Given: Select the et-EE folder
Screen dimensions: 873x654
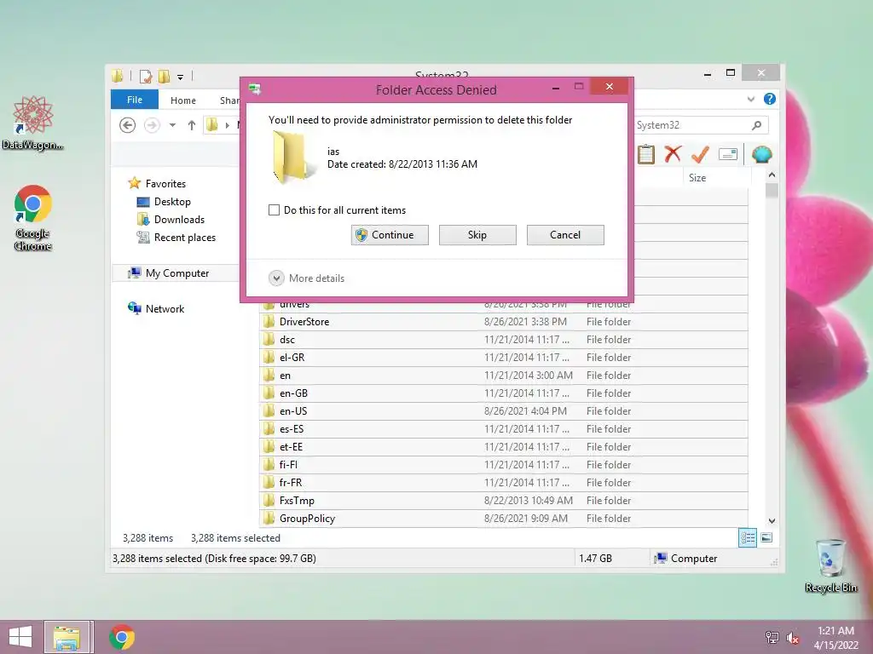Looking at the screenshot, I should (504, 446).
